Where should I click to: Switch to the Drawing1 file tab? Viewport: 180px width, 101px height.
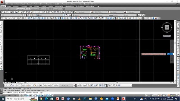pos(6,9)
